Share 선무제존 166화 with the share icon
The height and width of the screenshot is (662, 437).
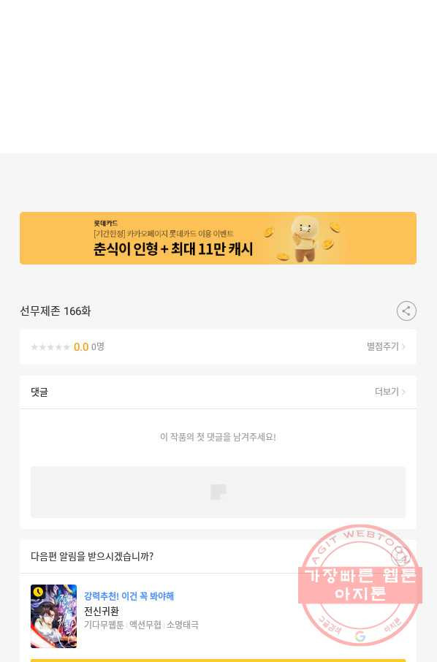coord(406,311)
